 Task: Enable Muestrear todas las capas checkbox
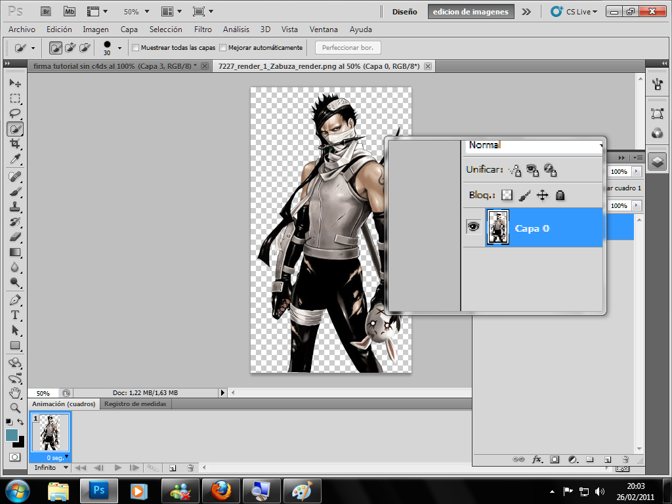(x=135, y=47)
